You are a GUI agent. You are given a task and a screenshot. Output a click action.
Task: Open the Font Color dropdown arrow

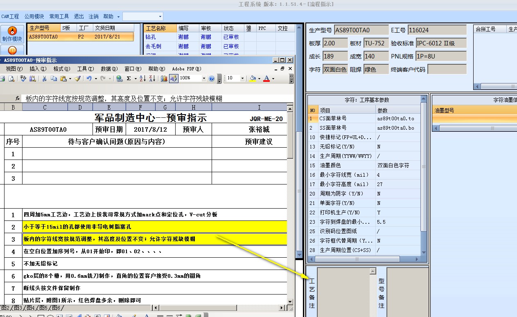coord(273,79)
